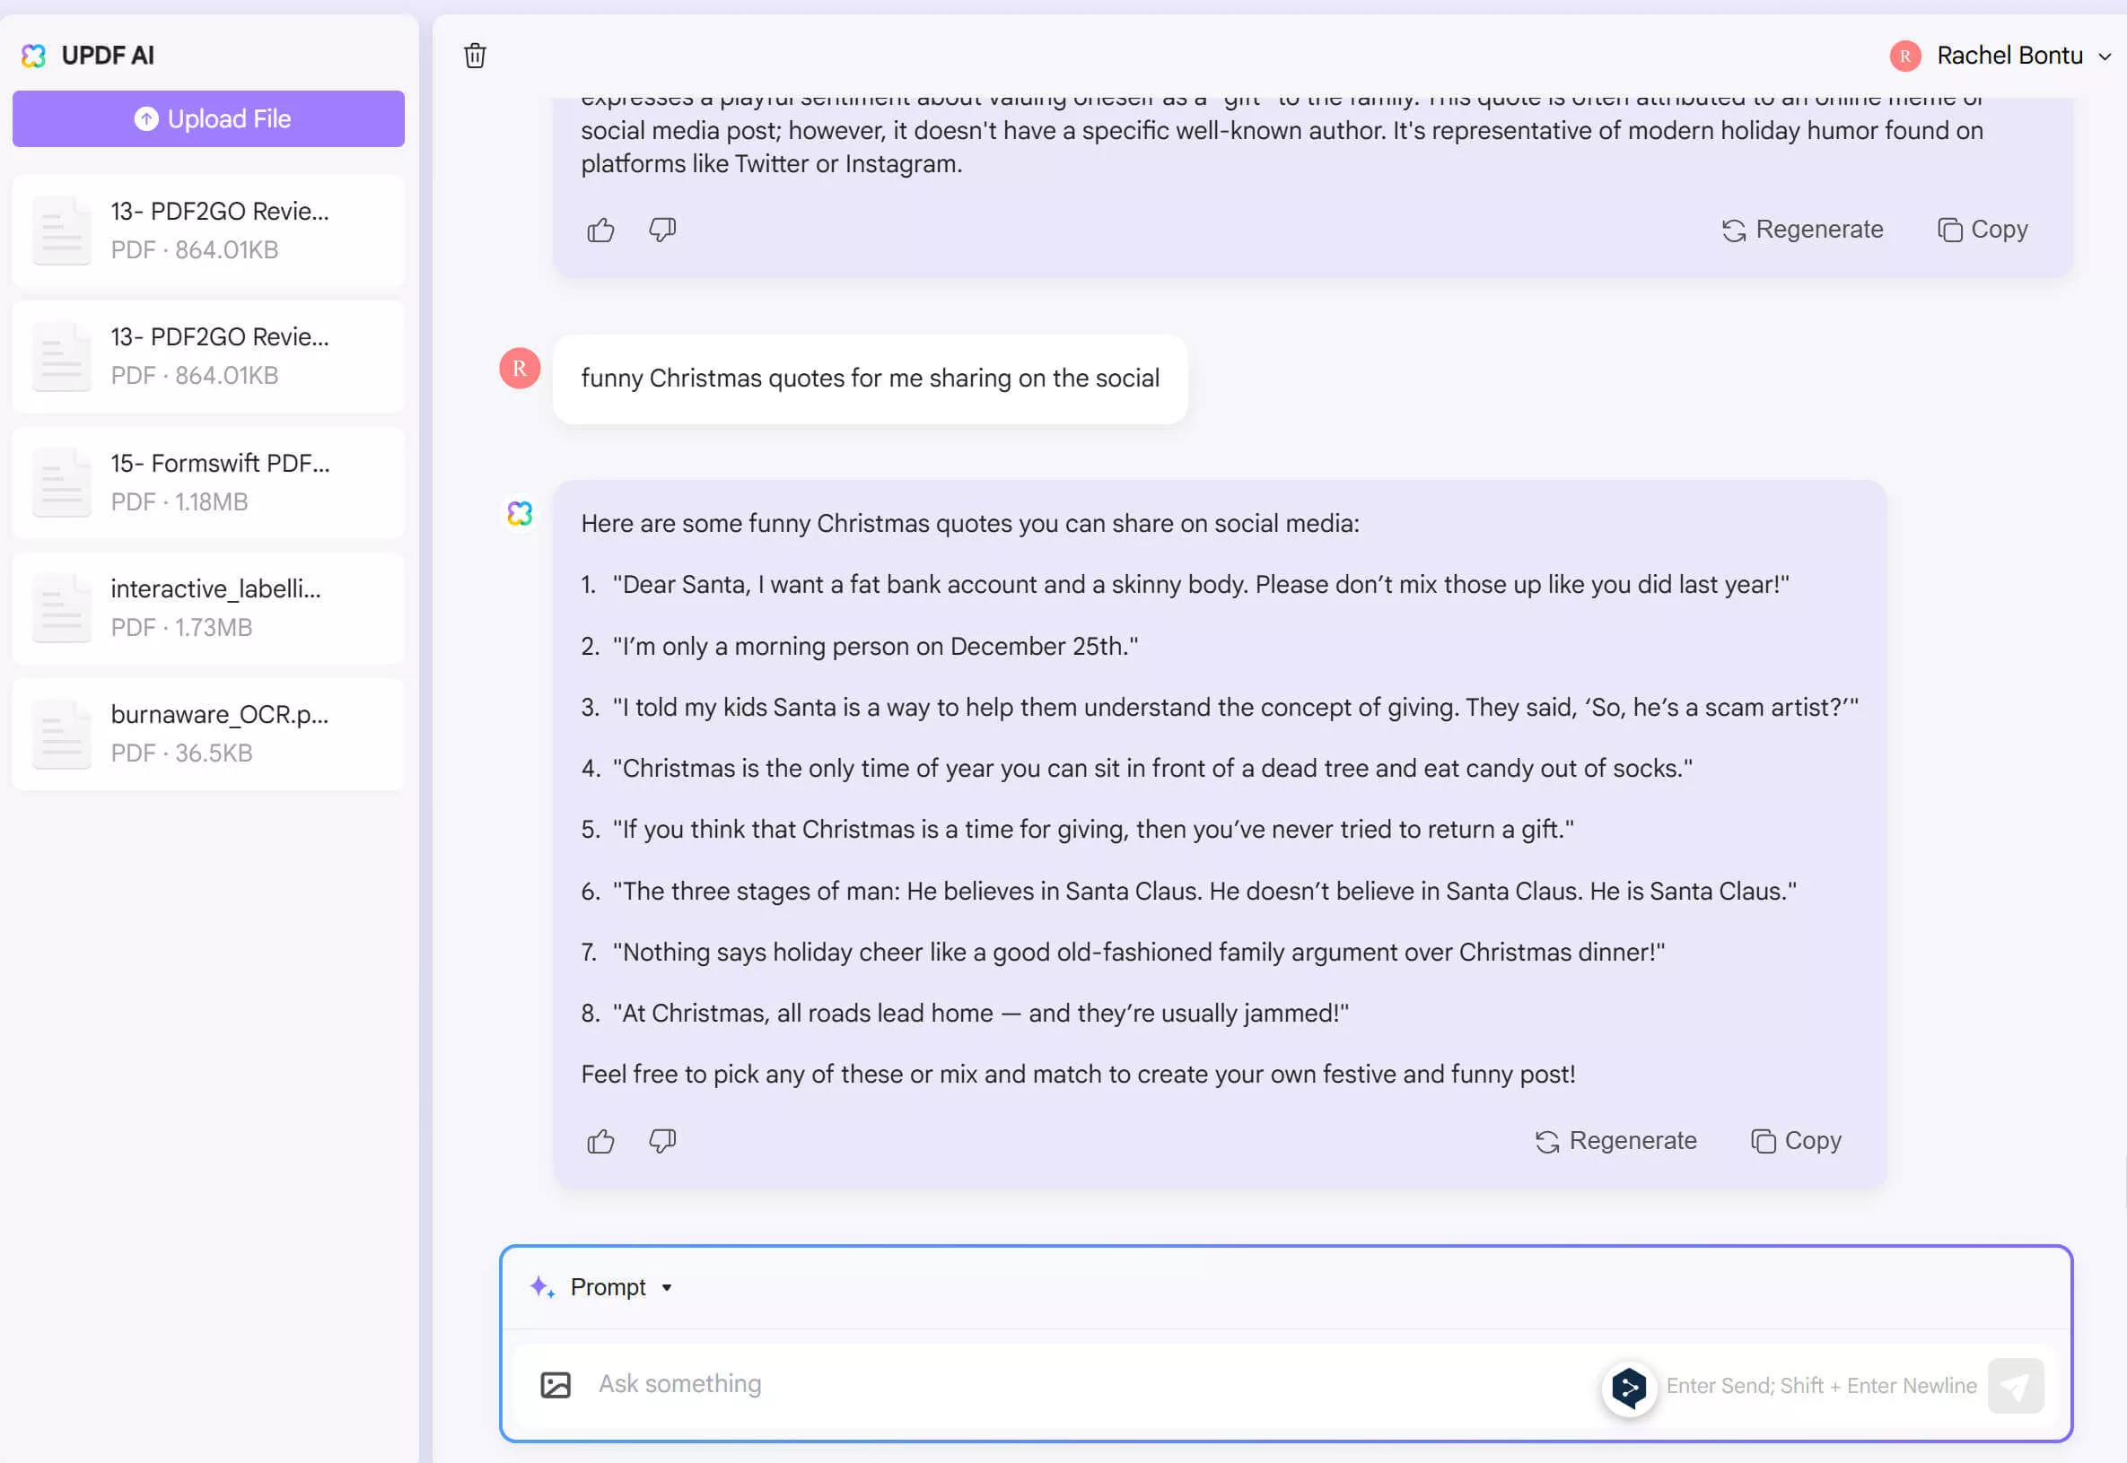Expand the Prompt mode dropdown
Screen dimensions: 2127x1463
(667, 1287)
